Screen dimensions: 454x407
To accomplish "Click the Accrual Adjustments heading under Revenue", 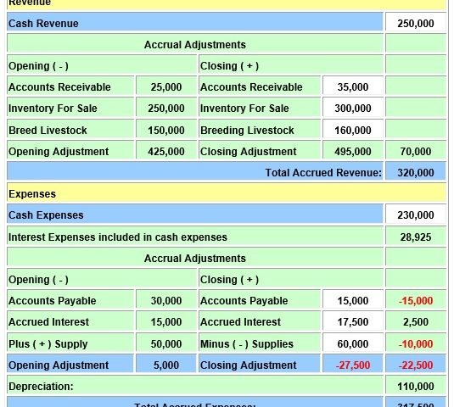I will click(195, 45).
